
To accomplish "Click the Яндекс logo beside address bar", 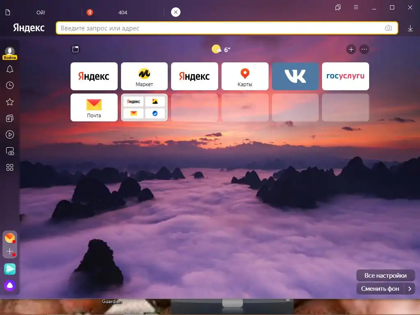I will (29, 27).
